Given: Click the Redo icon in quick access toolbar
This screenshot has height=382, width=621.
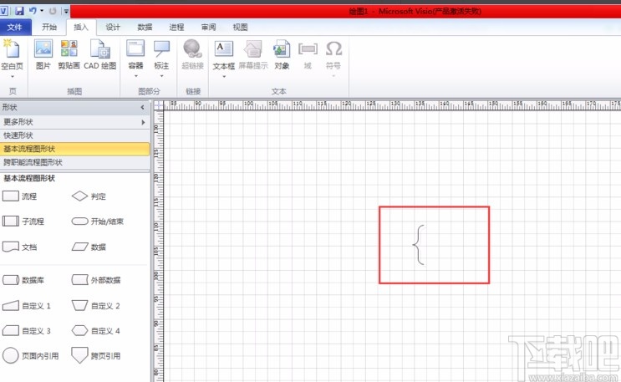Looking at the screenshot, I should click(53, 11).
